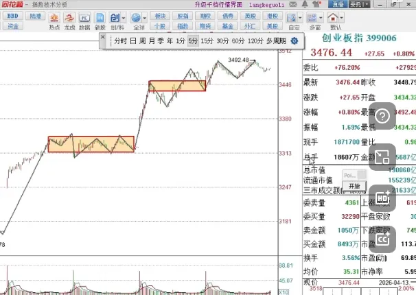This screenshot has height=295, width=416.
Task: Click the 开始 start button
Action: (354, 186)
